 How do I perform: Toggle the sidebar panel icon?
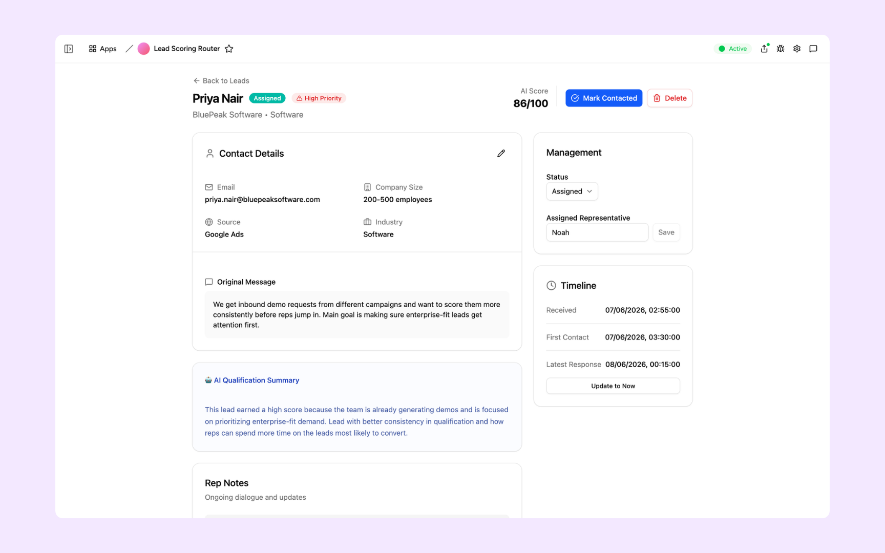pyautogui.click(x=69, y=49)
